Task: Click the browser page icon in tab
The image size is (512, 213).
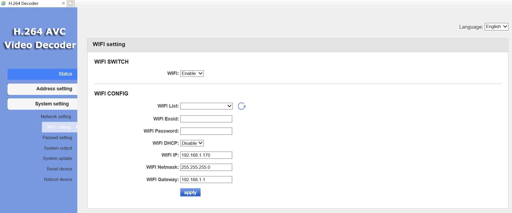Action: point(4,3)
